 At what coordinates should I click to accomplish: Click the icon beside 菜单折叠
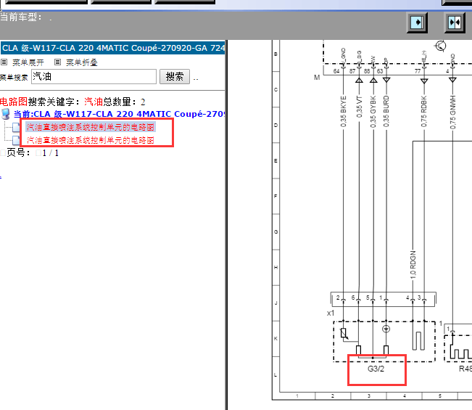pyautogui.click(x=57, y=62)
